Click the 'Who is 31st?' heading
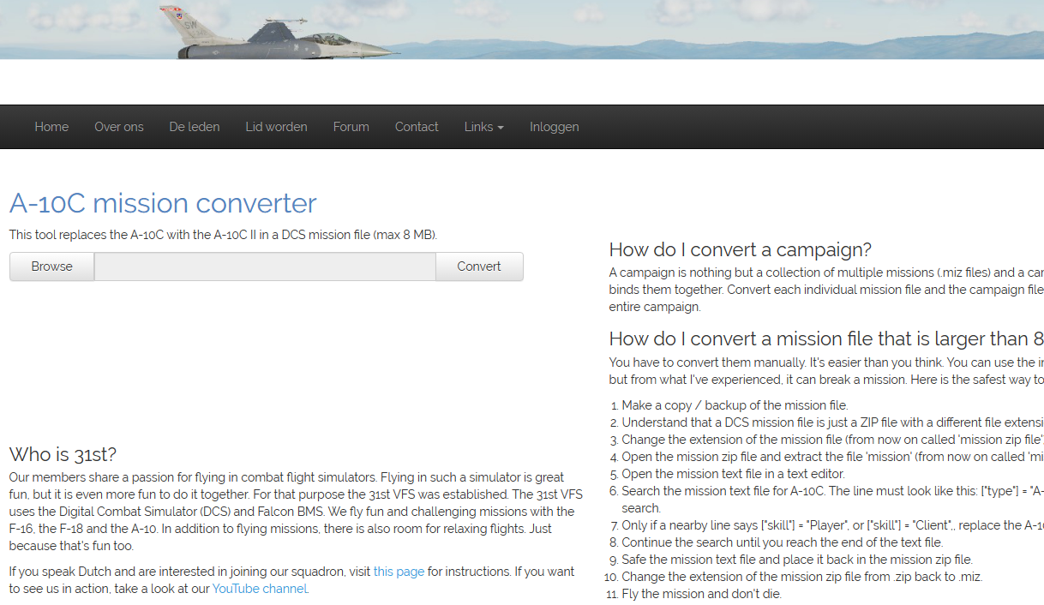Viewport: 1044px width, 605px height. coord(63,454)
